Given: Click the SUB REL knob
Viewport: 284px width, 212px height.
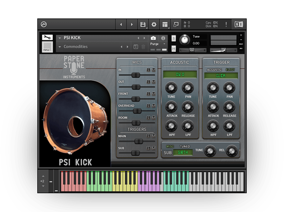Looking at the screenshot, I should click(x=232, y=151).
